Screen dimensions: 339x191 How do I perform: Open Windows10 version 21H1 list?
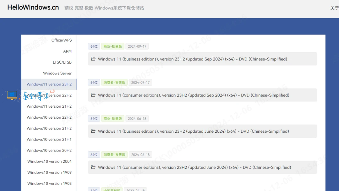(49, 139)
